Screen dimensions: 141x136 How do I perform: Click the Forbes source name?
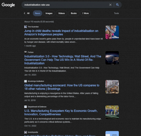31,52
